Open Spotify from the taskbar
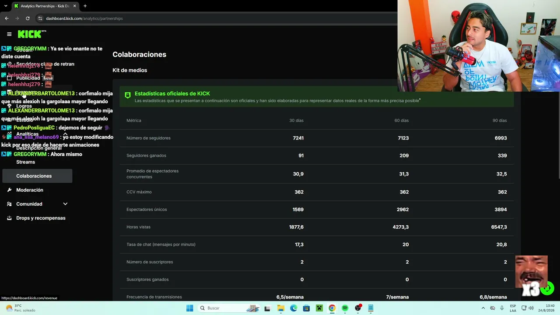Viewport: 560px width, 315px height. [345, 308]
